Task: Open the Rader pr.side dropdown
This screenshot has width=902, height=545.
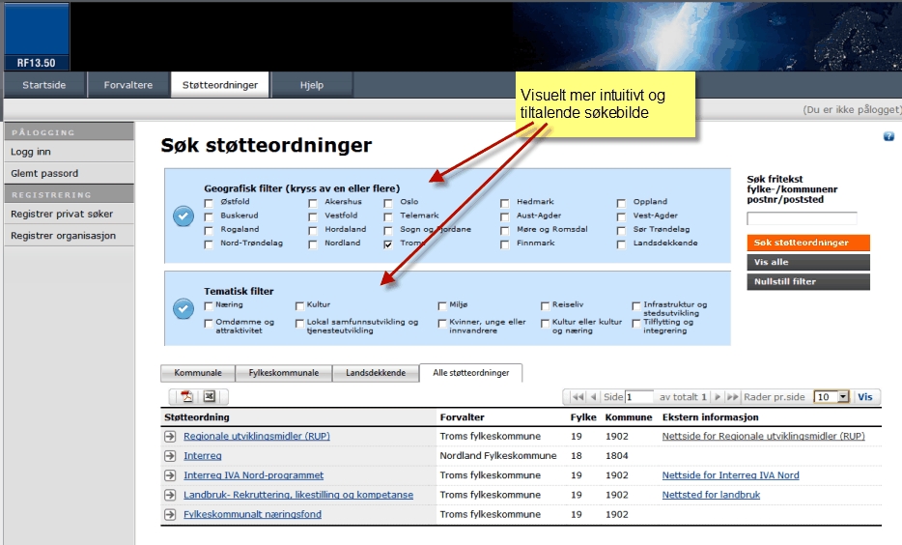Action: pyautogui.click(x=832, y=396)
